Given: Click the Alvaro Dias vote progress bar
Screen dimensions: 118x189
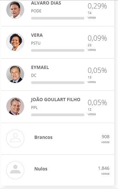Looking at the screenshot, I should pos(58,18).
